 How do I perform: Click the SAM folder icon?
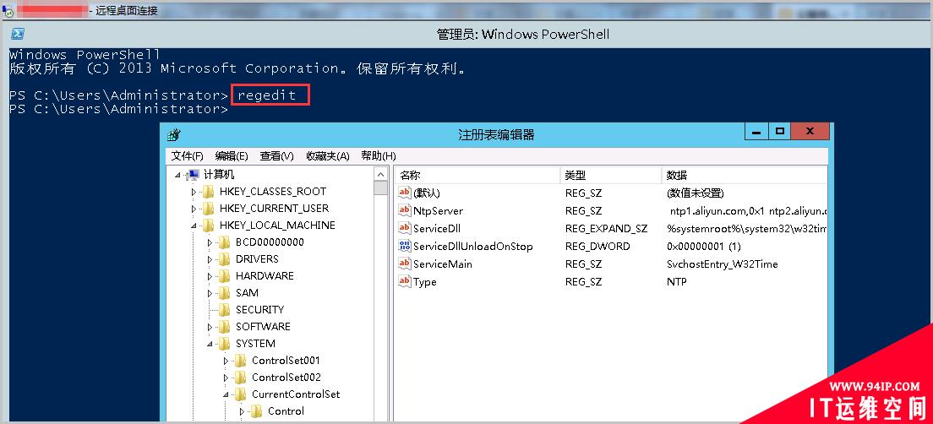[x=224, y=292]
